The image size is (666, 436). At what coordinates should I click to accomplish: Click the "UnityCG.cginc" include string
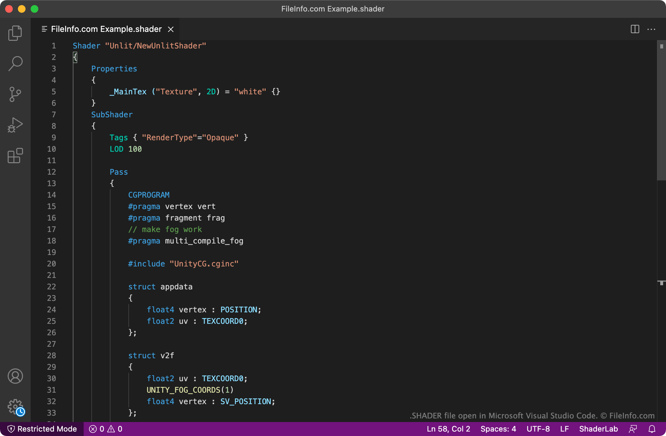coord(204,264)
